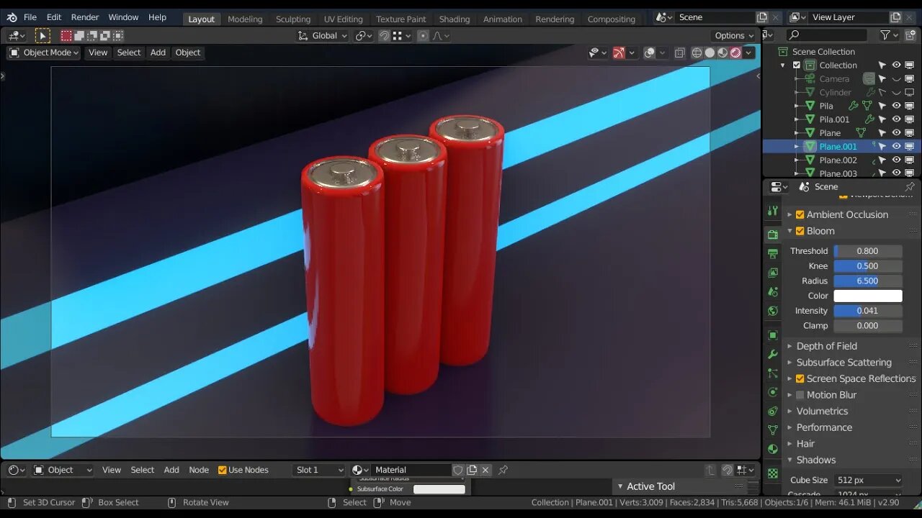This screenshot has width=922, height=518.
Task: Toggle X-Ray in viewport header
Action: 679,53
